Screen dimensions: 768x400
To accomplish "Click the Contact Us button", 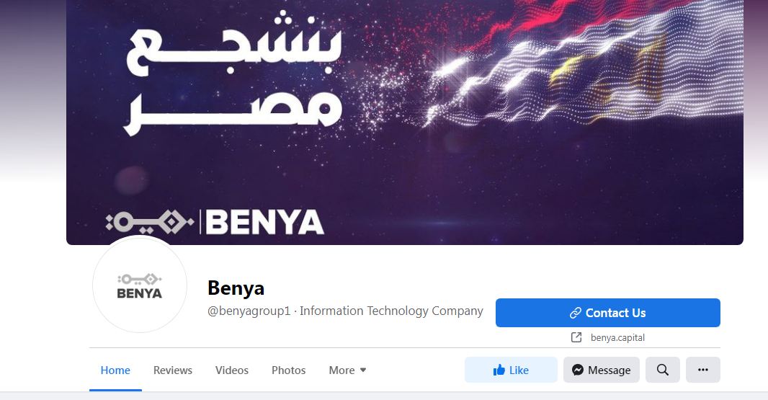I will click(x=608, y=313).
